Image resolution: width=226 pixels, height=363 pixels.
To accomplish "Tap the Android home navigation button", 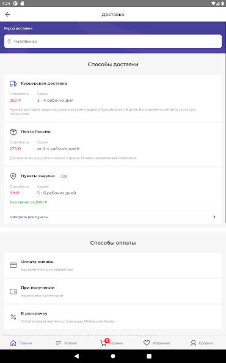I will pos(113,356).
